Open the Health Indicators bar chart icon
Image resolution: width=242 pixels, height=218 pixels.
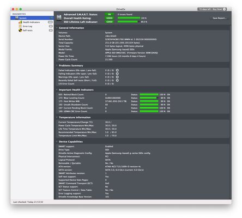tap(20, 22)
